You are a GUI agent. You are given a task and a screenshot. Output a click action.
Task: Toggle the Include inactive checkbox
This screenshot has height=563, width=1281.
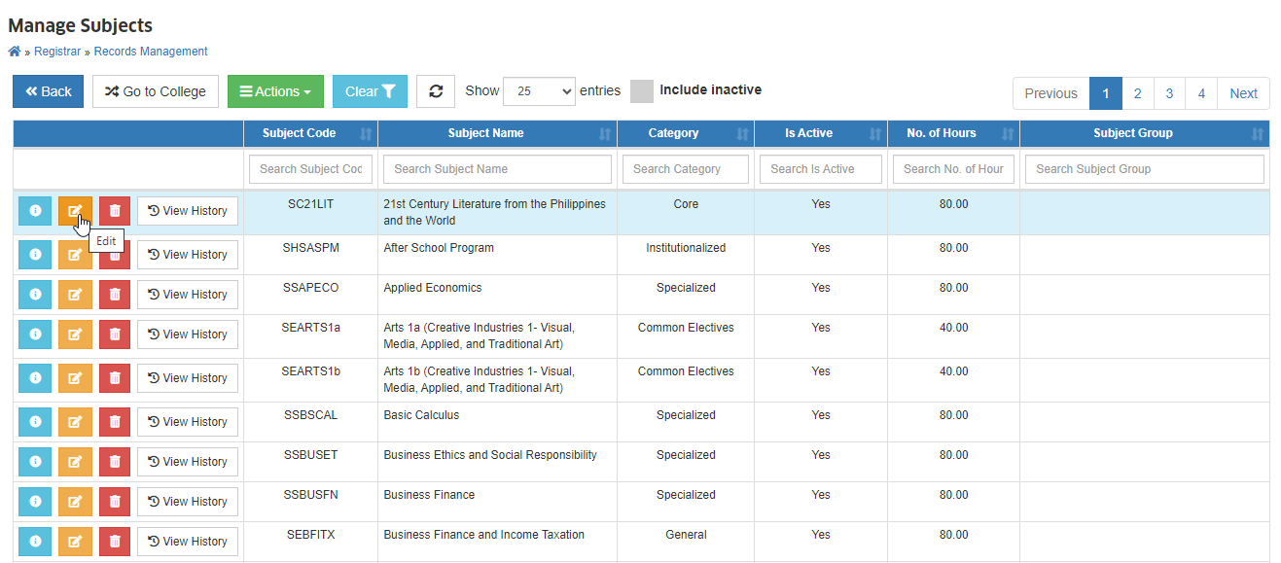coord(642,91)
